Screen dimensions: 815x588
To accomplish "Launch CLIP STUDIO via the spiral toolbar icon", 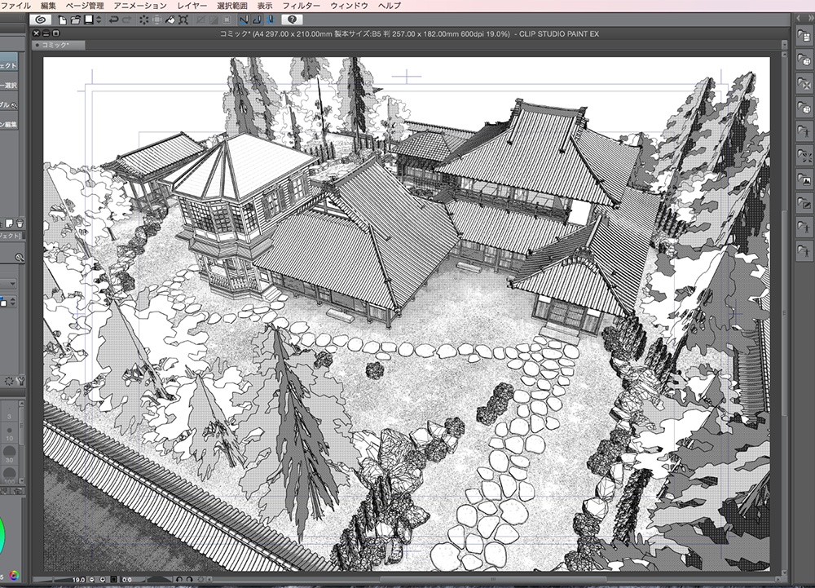I will click(42, 20).
